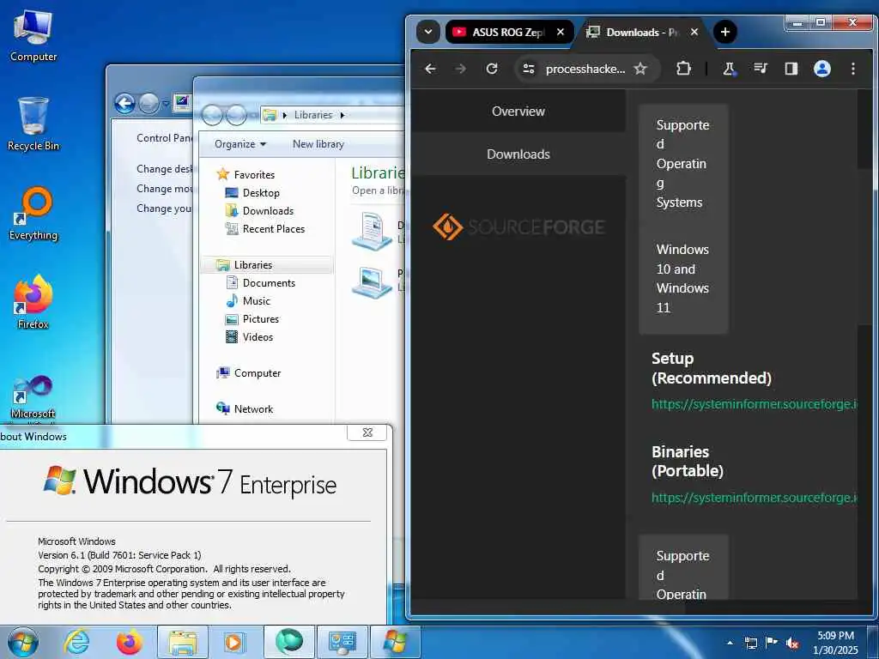Select Desktop under Favorites

pos(261,193)
